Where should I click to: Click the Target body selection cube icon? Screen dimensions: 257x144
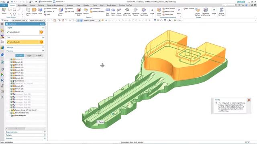(x=41, y=32)
